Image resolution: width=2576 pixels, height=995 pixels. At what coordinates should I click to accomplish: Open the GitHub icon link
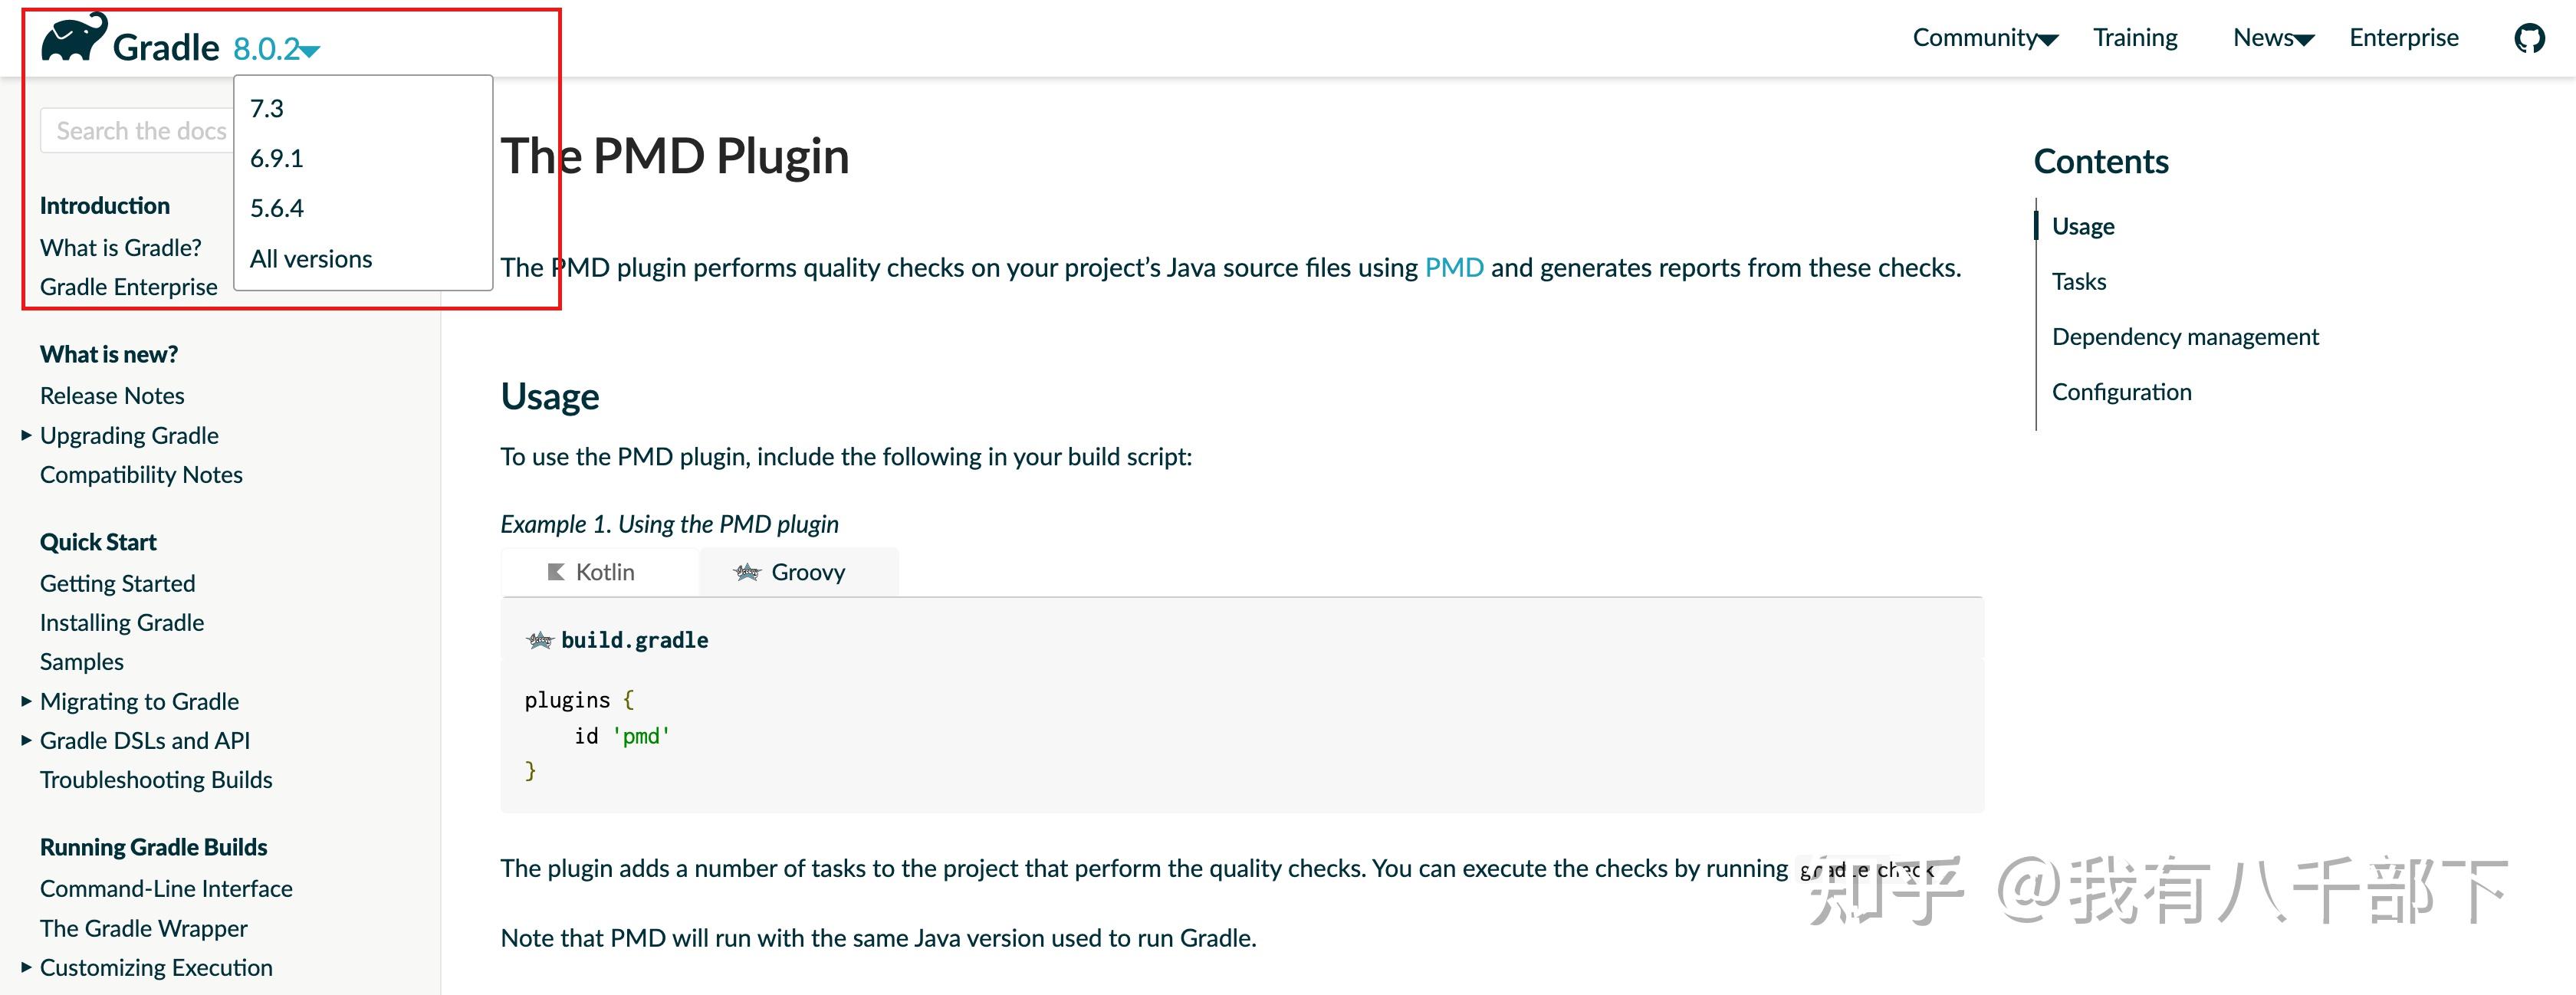[2529, 39]
